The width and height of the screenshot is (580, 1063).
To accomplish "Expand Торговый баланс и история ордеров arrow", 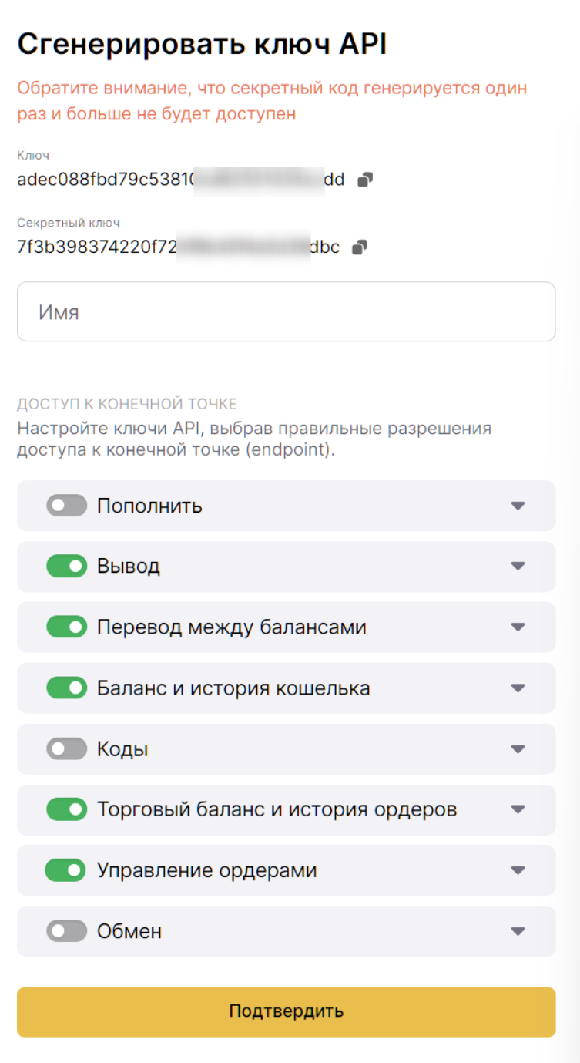I will (518, 809).
